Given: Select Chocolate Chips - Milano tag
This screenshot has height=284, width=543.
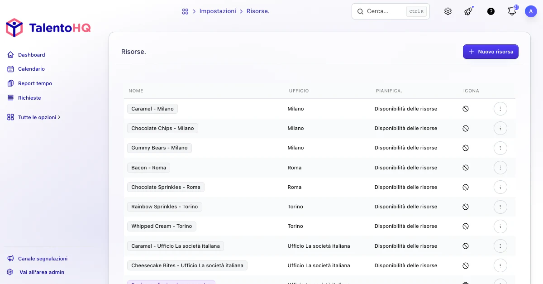Looking at the screenshot, I should [x=162, y=128].
